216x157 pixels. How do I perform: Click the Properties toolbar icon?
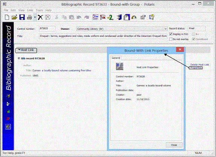point(143,17)
